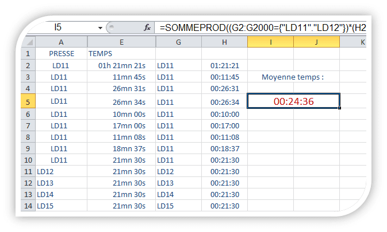Click the PRESSE header cell
Screen dimensions: 387x232
pos(62,54)
